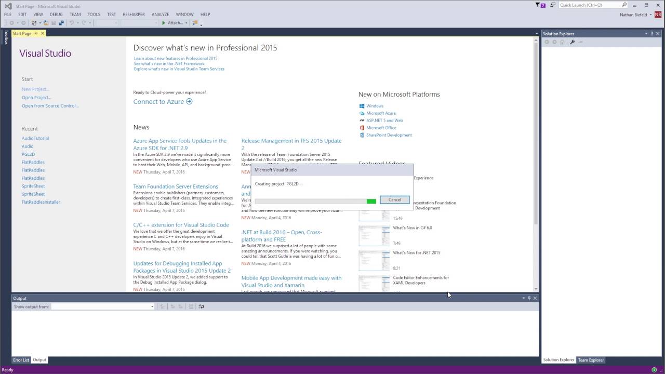Pin the Start Page tab
This screenshot has width=665, height=374.
(36, 33)
